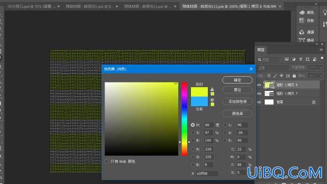Click the 复位 reset button
Viewport: 327px width, 184px height.
(x=237, y=90)
